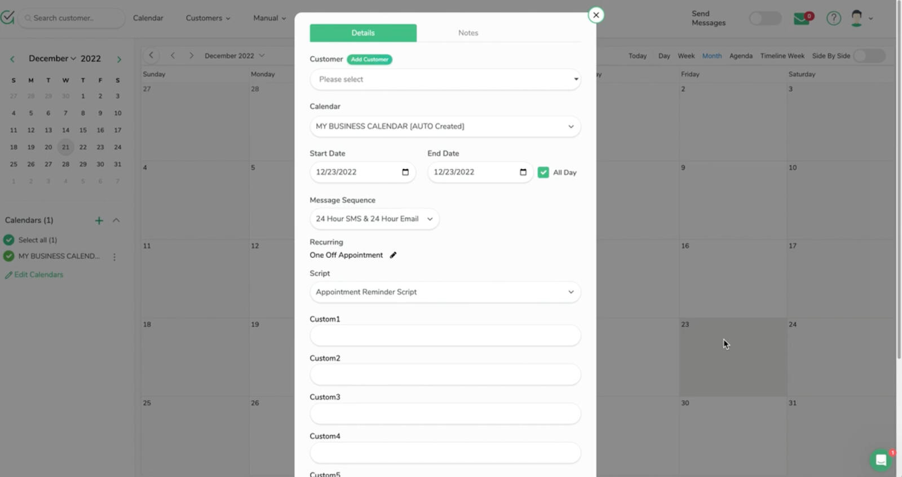
Task: Click the Edit Calendars link
Action: (x=38, y=275)
